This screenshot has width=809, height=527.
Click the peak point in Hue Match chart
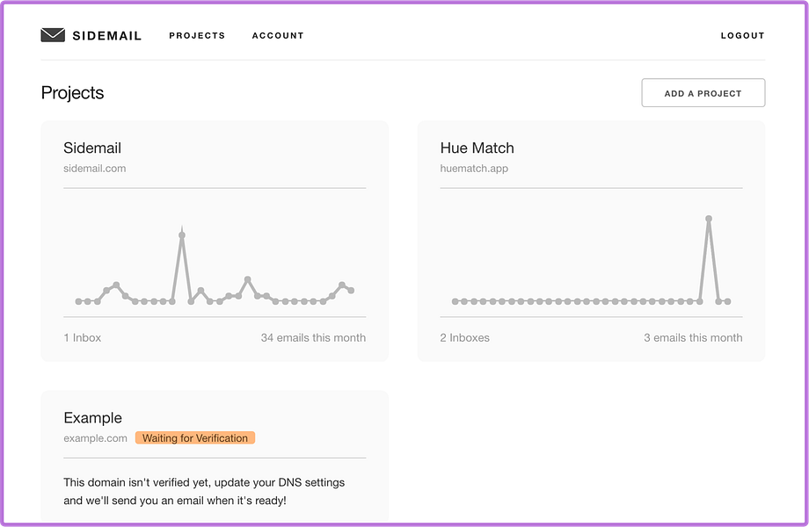709,219
